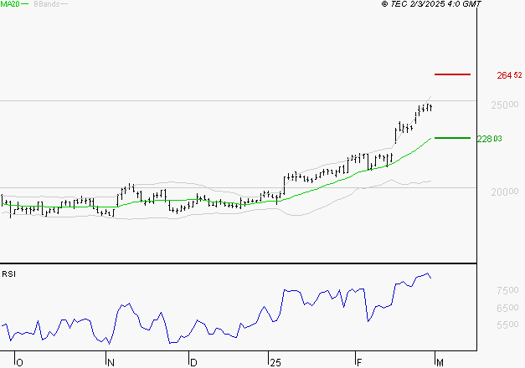
Task: Click the TEC 2/3/2025 copyright timestamp
Action: (431, 4)
